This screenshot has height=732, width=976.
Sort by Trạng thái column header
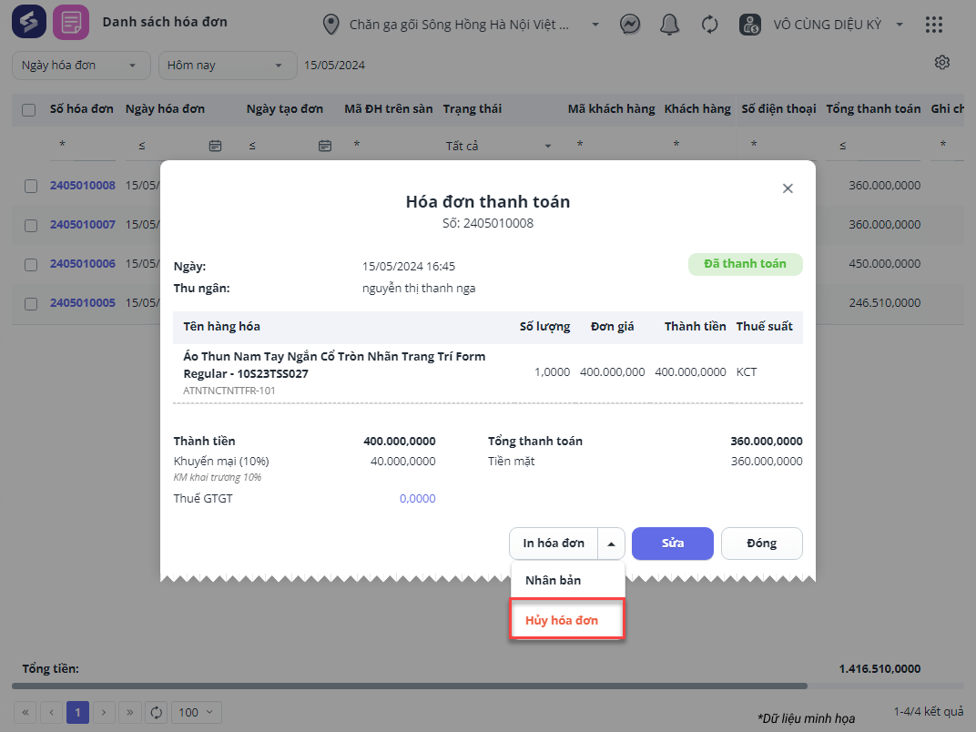click(x=472, y=109)
